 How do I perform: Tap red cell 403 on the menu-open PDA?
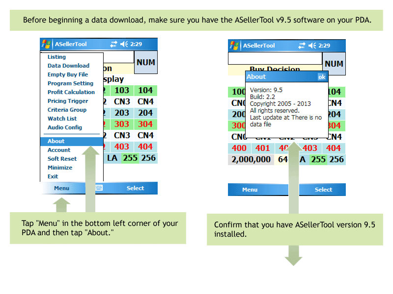click(122, 147)
